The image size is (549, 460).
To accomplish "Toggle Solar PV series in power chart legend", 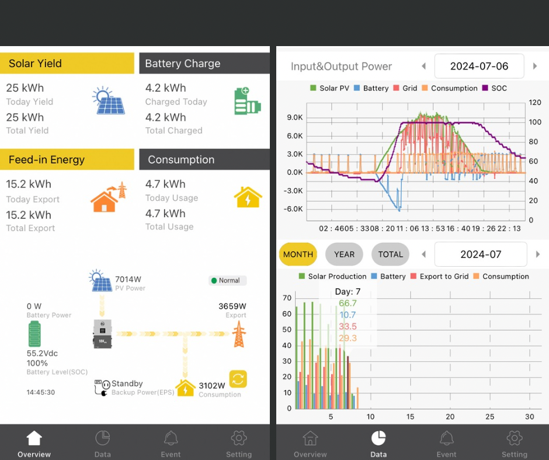I will [x=329, y=88].
